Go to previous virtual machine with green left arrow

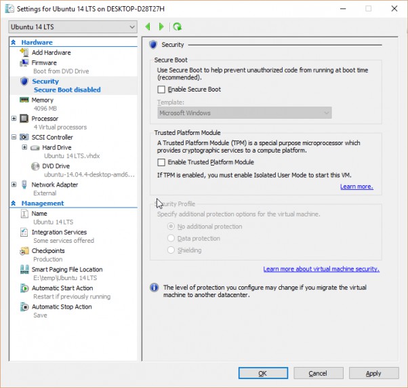click(148, 26)
